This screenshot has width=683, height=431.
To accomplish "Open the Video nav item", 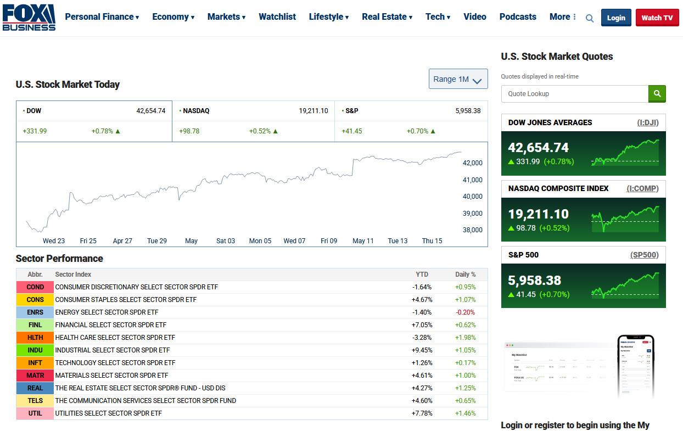I will coord(475,17).
